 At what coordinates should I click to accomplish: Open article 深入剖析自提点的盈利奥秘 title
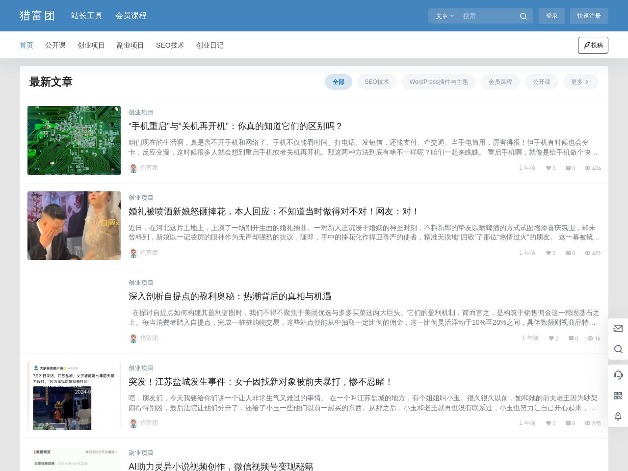(230, 296)
